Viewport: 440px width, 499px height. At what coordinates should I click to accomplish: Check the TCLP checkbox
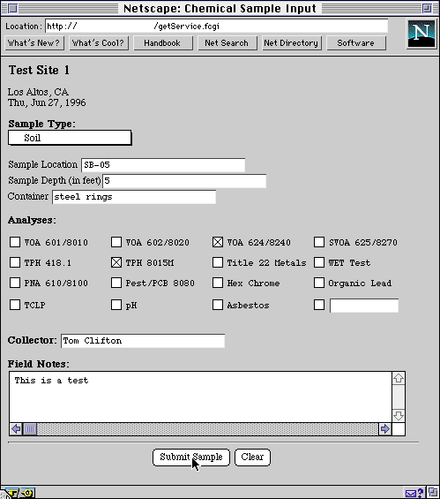(15, 305)
